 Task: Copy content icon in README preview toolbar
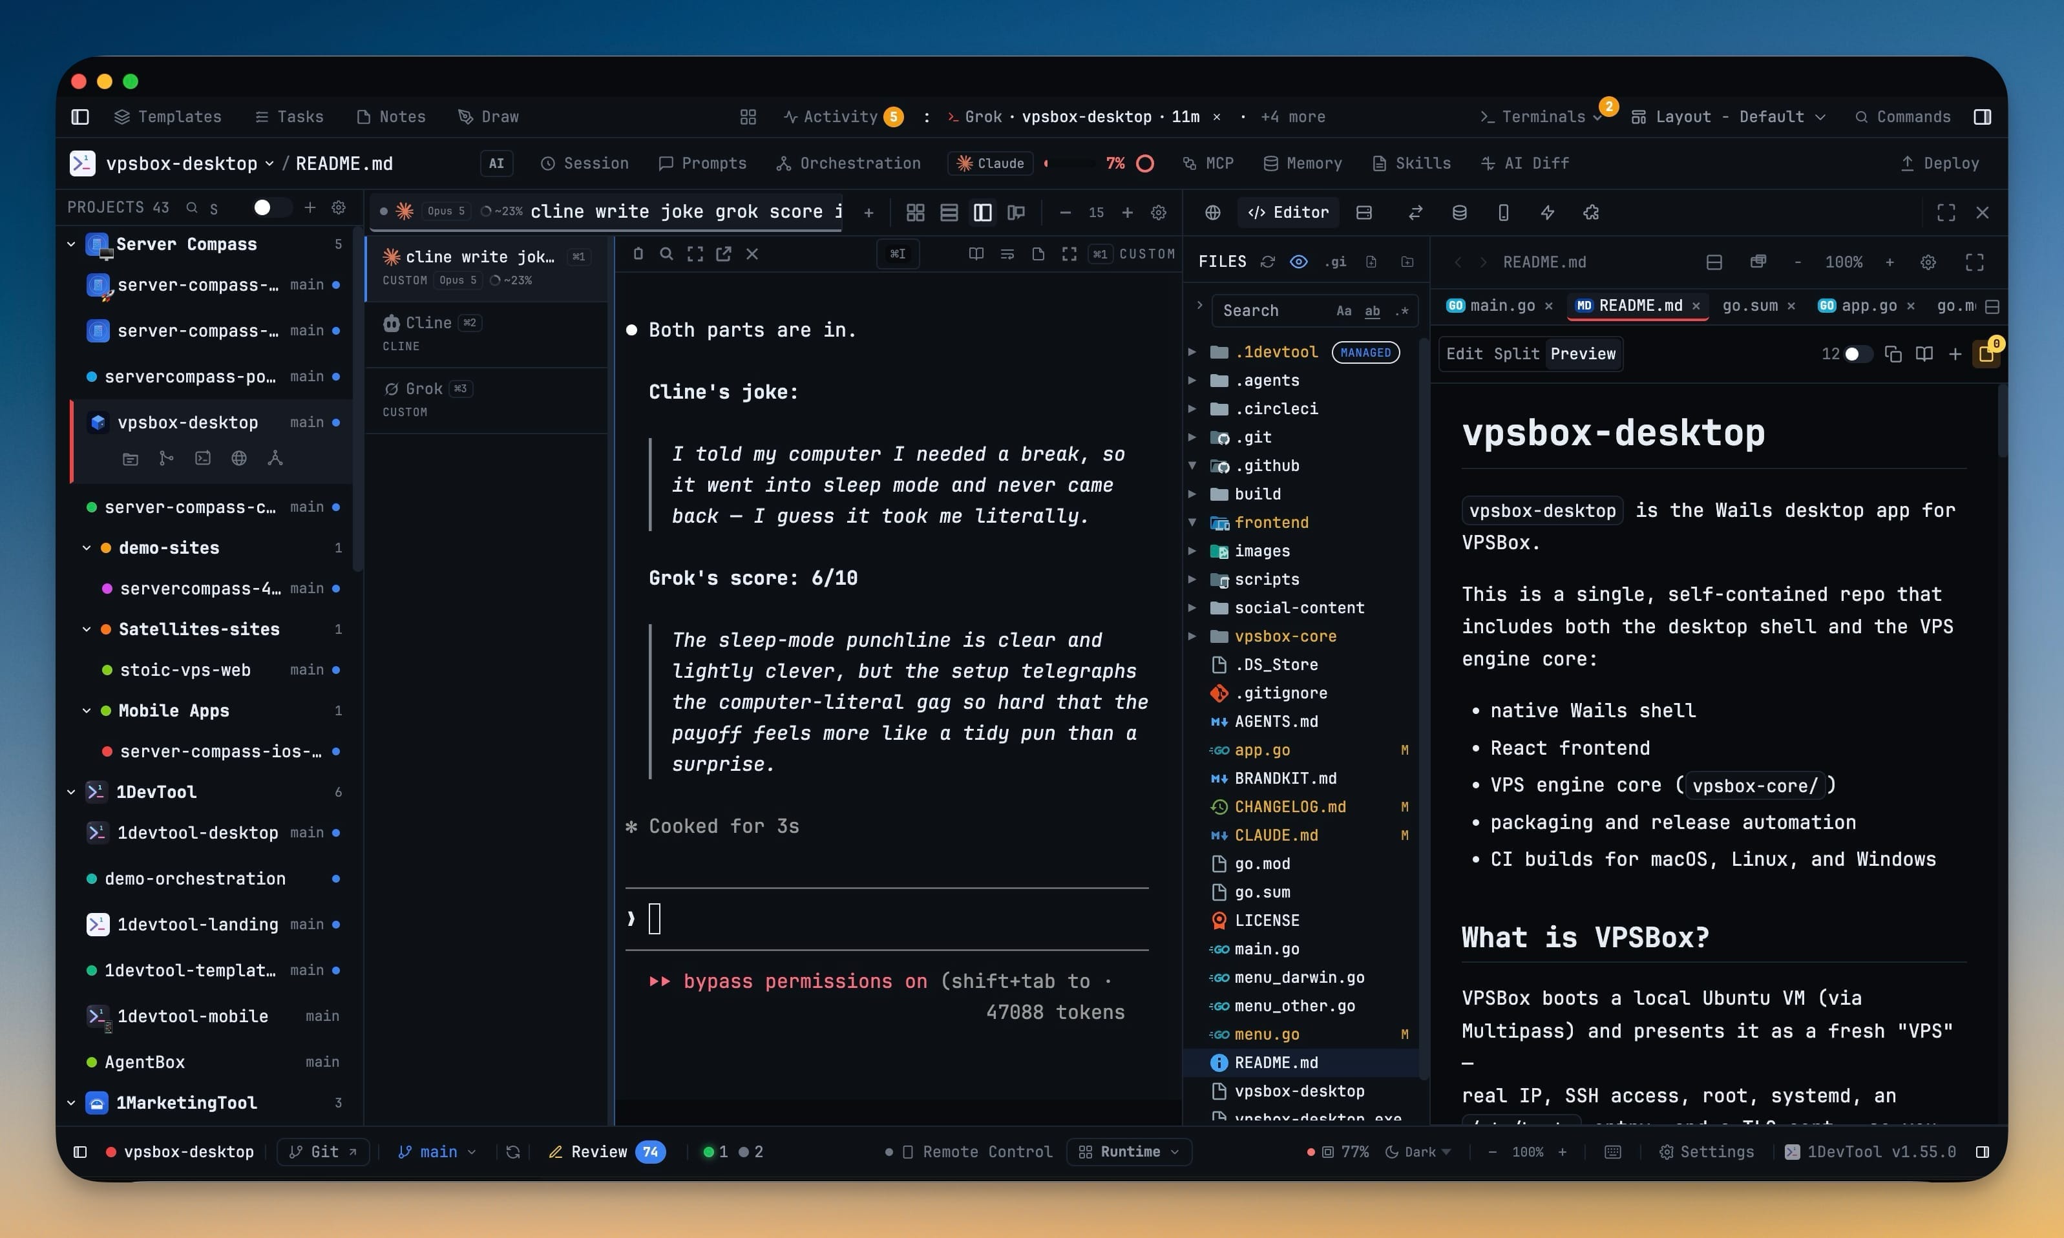coord(1893,353)
